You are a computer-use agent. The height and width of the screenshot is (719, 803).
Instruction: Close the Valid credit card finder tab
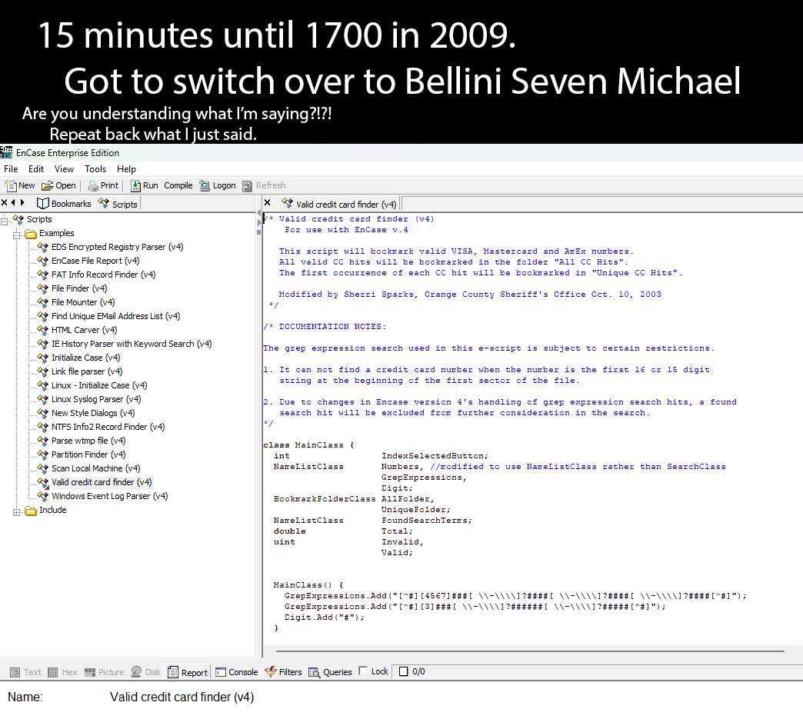pos(268,203)
